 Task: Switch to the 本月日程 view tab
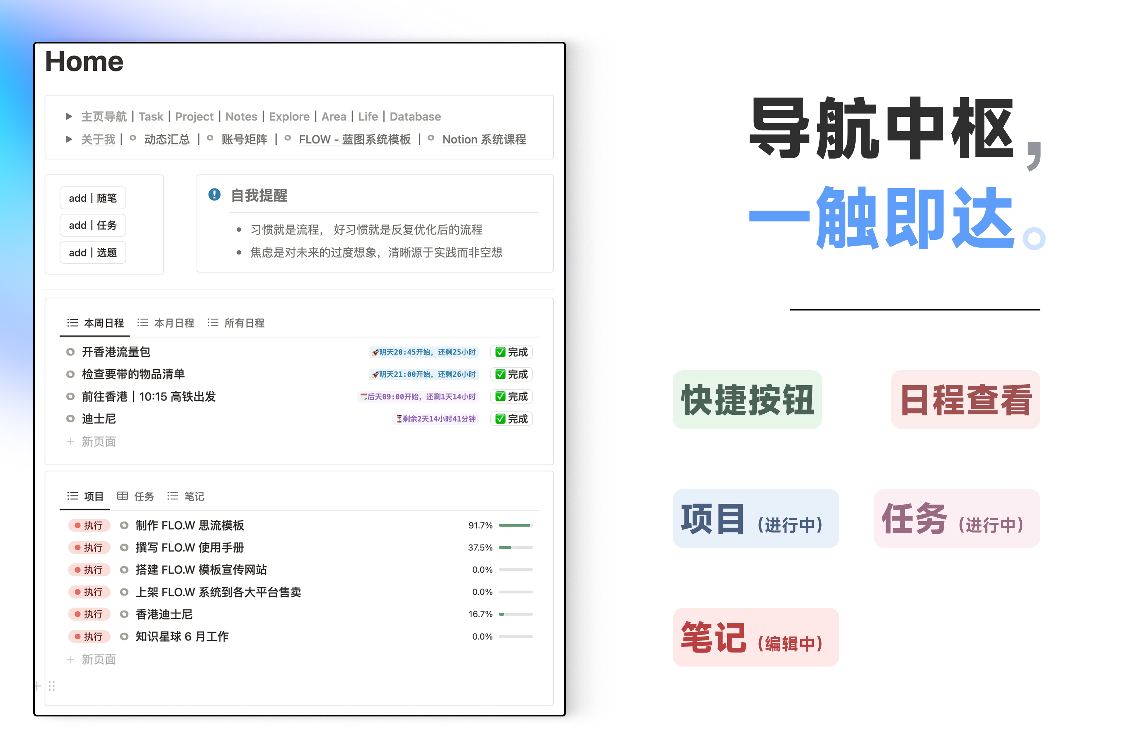(165, 323)
